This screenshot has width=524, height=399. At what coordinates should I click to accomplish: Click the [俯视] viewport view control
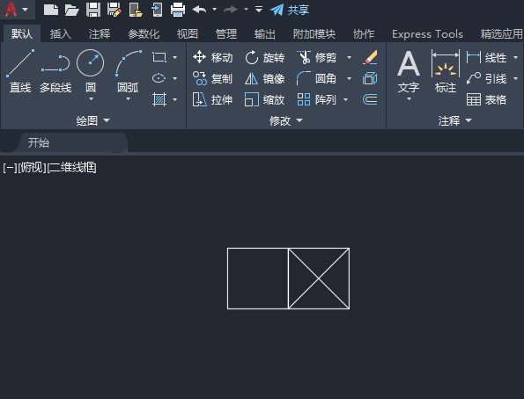(x=32, y=168)
